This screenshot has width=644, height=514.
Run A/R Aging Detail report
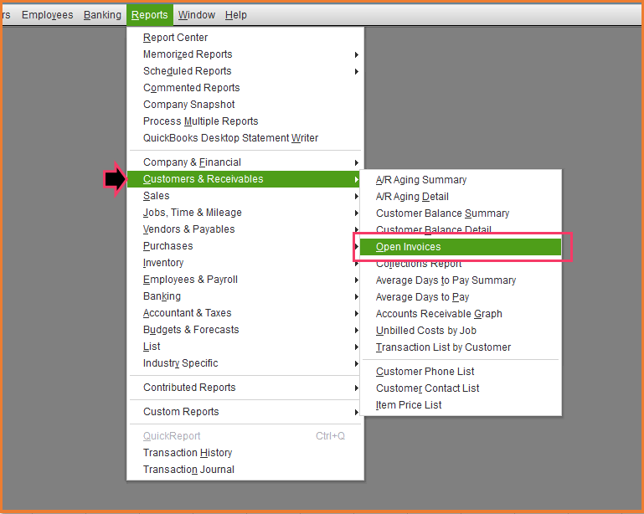pos(461,197)
